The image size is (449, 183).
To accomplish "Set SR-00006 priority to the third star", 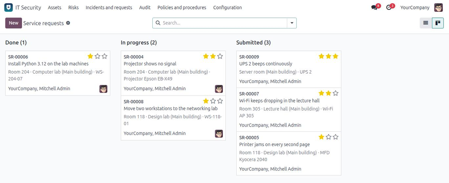I will [x=104, y=56].
